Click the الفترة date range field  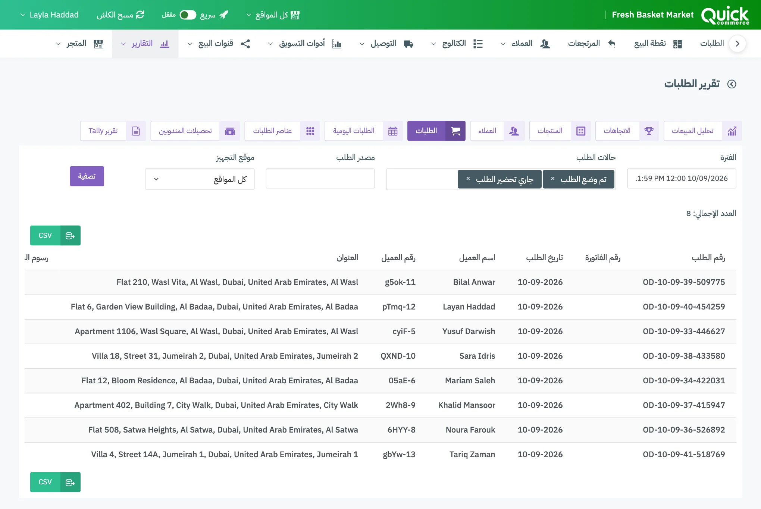point(682,179)
